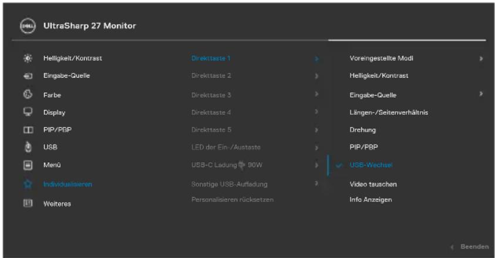Expand the Voreingestellte Modi submenu arrow
This screenshot has width=495, height=258.
click(x=481, y=59)
